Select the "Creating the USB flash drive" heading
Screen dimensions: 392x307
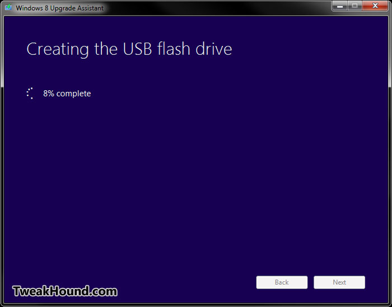pyautogui.click(x=129, y=49)
